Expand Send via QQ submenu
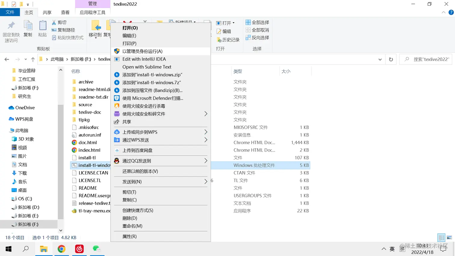455x256 pixels. [x=161, y=161]
